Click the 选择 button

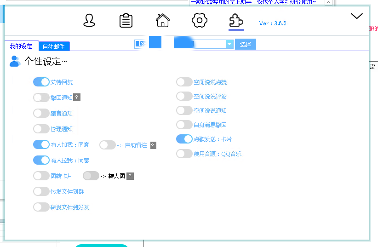click(x=246, y=44)
